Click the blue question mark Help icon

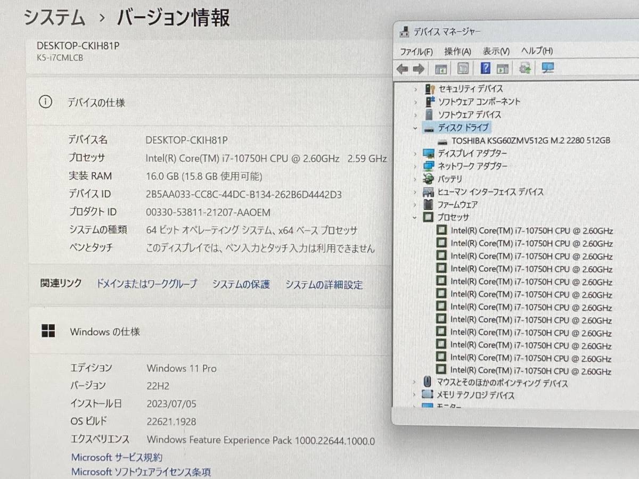tap(485, 68)
